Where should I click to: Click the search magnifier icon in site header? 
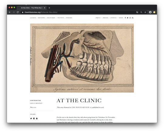(133, 18)
